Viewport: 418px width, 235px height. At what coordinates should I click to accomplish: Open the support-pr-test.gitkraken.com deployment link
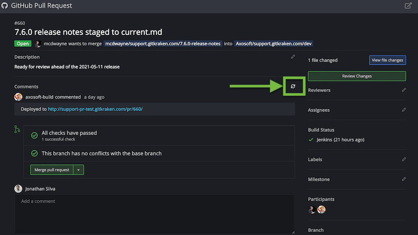(x=95, y=109)
